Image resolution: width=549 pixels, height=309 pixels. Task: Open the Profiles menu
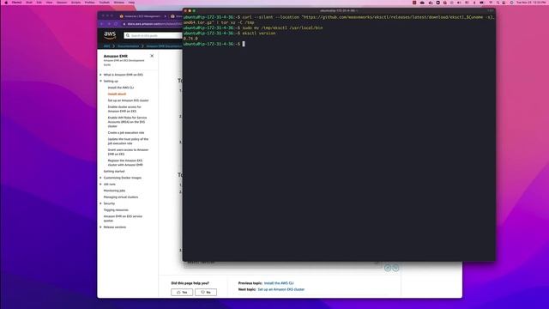89,3
